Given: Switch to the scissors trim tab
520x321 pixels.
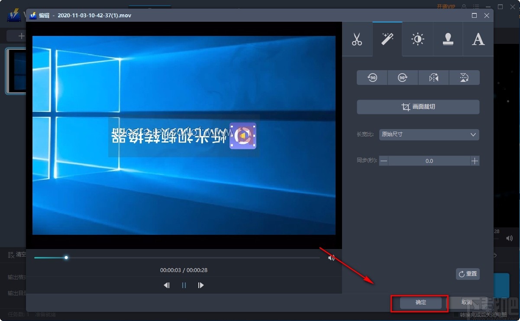Looking at the screenshot, I should 357,39.
